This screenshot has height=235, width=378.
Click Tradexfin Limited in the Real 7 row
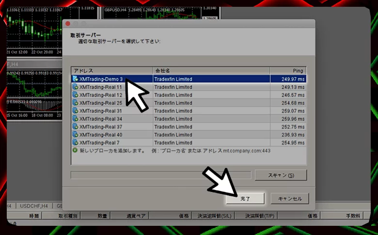(x=173, y=142)
